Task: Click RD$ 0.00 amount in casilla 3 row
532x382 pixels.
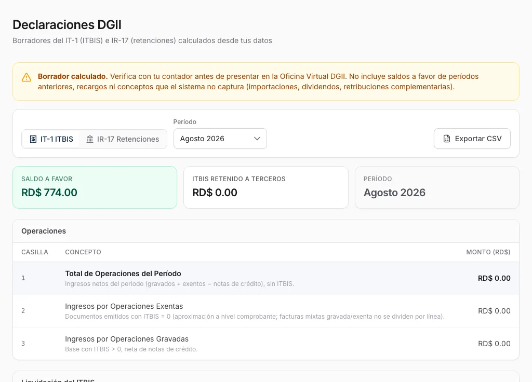Action: point(494,344)
